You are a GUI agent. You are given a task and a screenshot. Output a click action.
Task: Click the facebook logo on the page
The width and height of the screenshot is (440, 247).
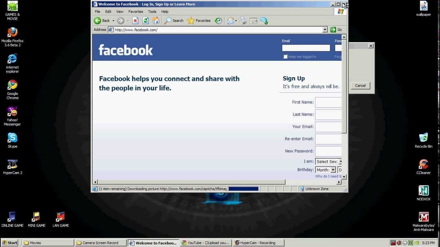pyautogui.click(x=125, y=50)
